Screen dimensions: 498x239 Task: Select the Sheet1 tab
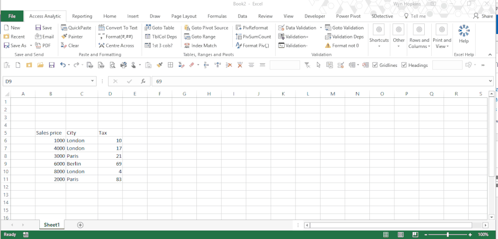coord(52,225)
